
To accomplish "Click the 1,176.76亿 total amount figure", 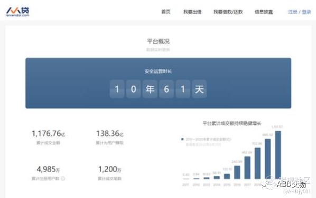I will (x=49, y=134).
